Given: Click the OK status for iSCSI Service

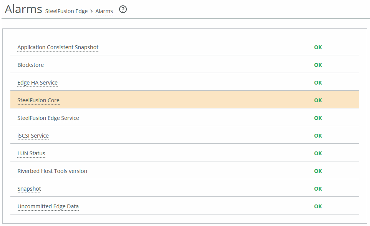Looking at the screenshot, I should [x=318, y=136].
